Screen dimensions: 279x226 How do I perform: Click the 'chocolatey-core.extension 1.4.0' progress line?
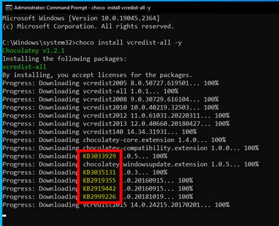pos(114,140)
